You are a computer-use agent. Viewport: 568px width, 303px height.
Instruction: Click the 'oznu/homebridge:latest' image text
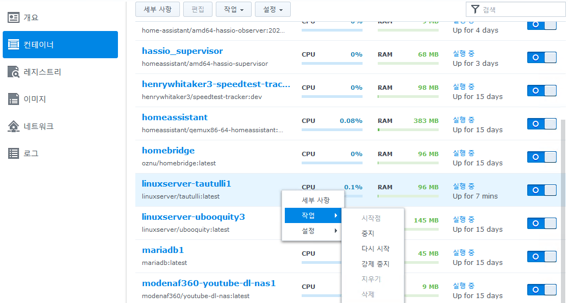point(179,163)
